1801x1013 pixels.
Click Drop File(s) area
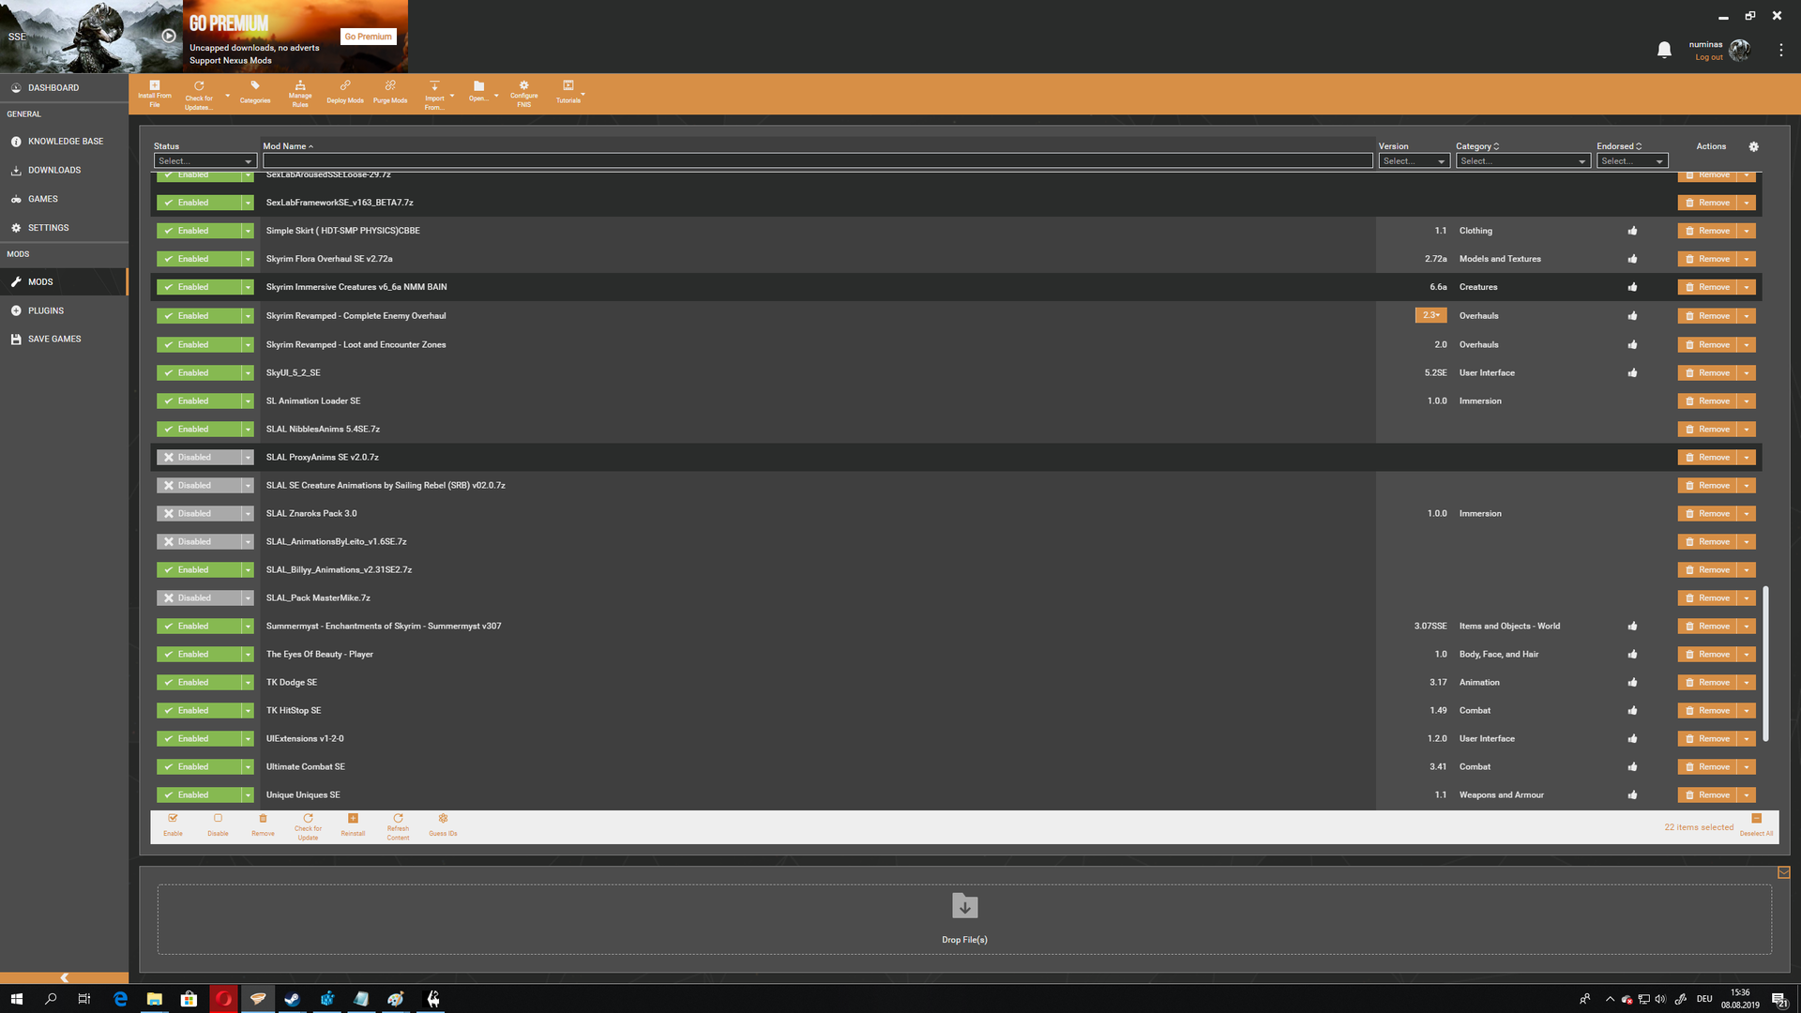(964, 919)
